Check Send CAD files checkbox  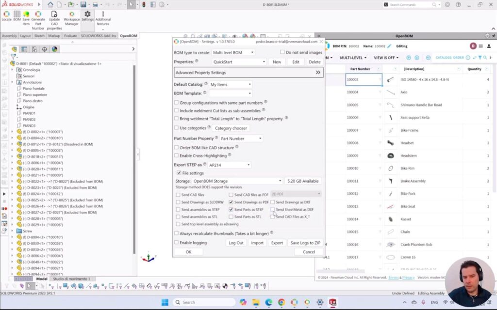coord(178,195)
